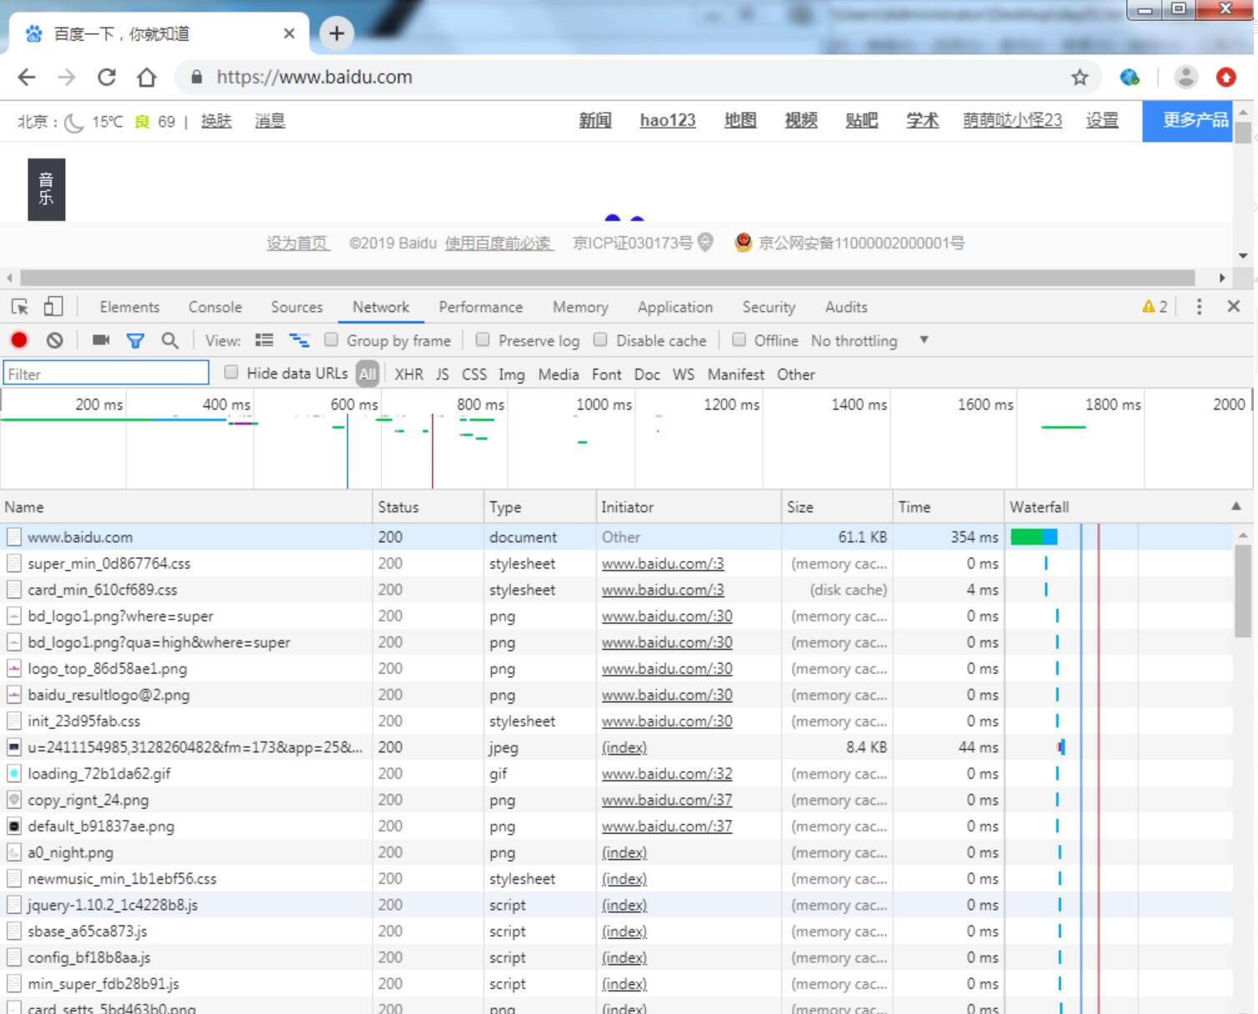
Task: Open the network search magnifier
Action: (170, 340)
